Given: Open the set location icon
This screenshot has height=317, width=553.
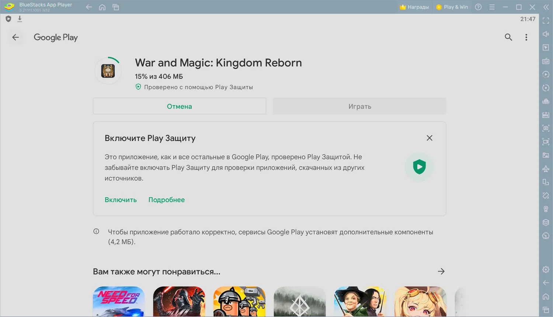Looking at the screenshot, I should (x=546, y=209).
